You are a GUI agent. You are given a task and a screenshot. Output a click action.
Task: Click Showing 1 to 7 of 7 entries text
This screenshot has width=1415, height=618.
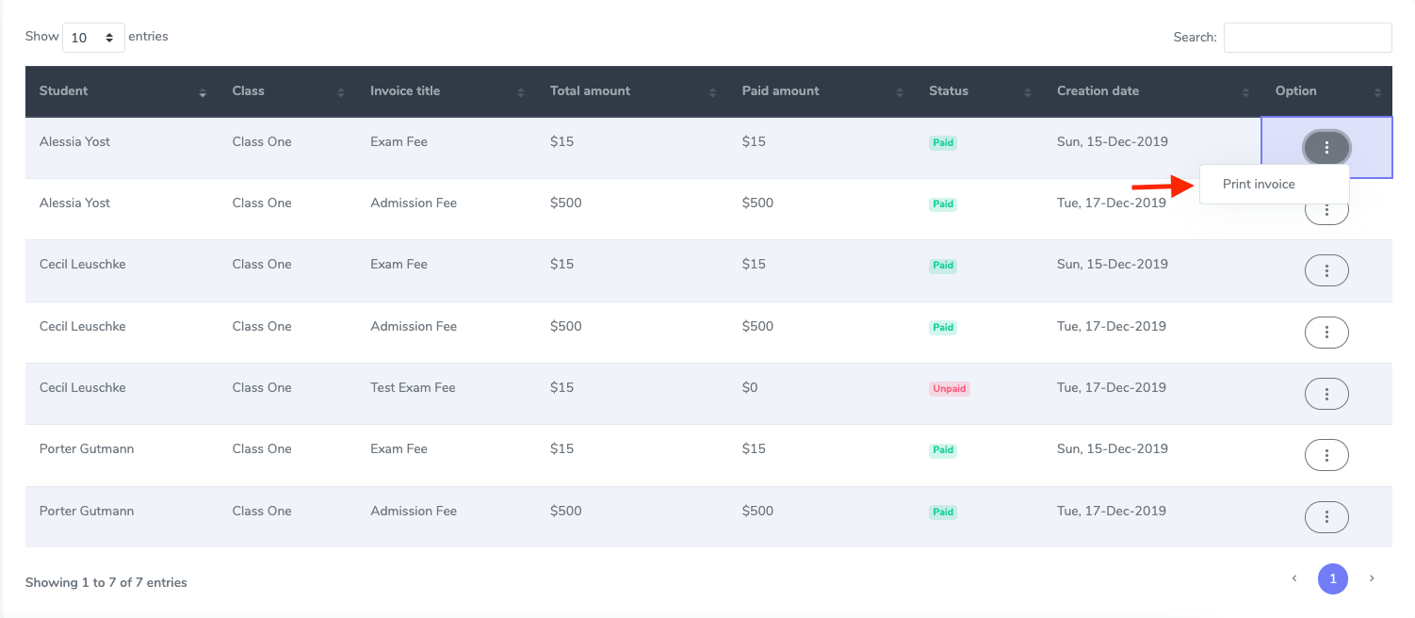tap(106, 582)
